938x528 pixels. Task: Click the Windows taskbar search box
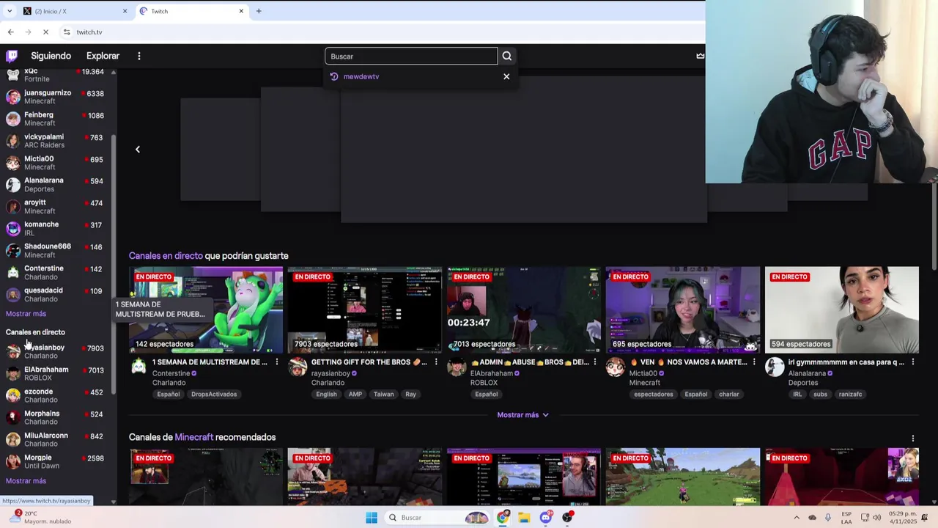438,518
